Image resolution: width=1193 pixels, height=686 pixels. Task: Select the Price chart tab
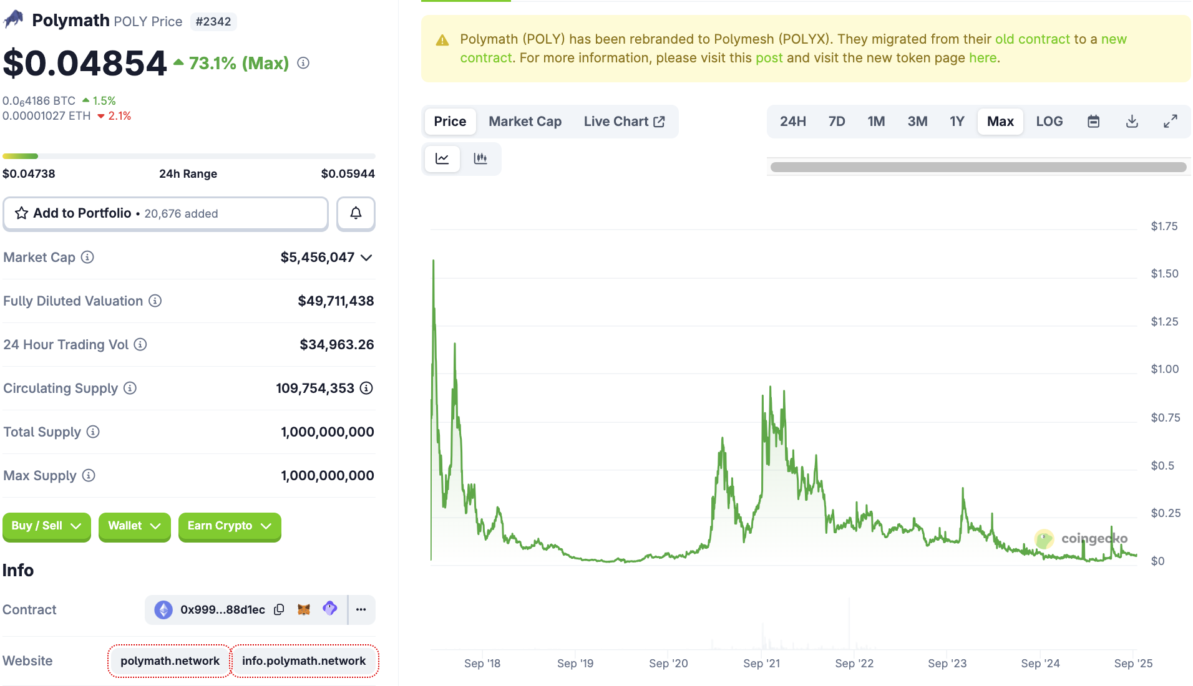coord(450,122)
